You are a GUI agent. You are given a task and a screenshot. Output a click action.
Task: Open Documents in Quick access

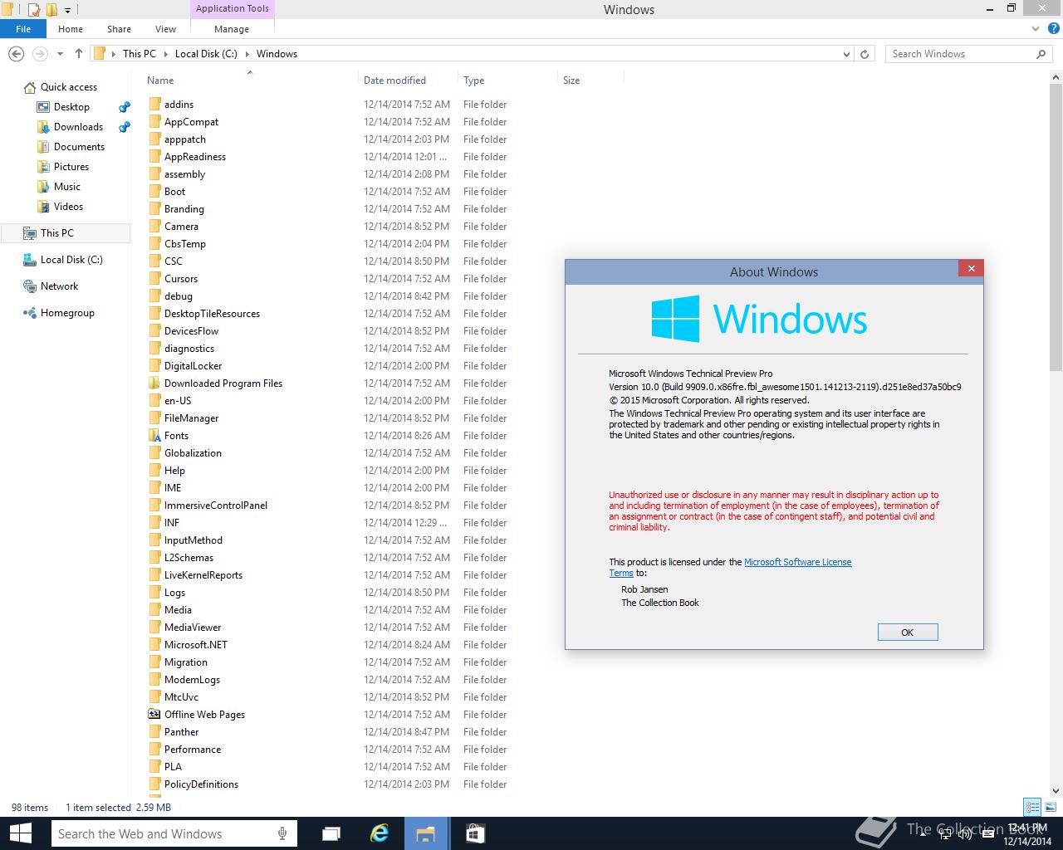(79, 147)
